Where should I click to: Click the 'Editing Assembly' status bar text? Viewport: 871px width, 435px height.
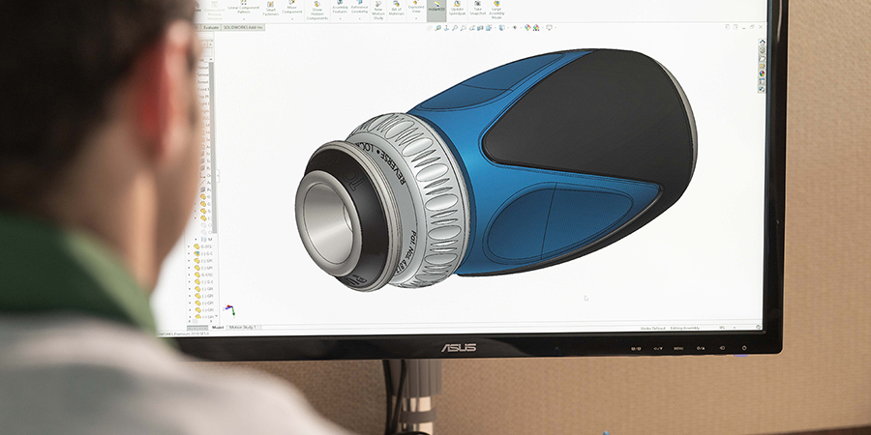[x=685, y=328]
